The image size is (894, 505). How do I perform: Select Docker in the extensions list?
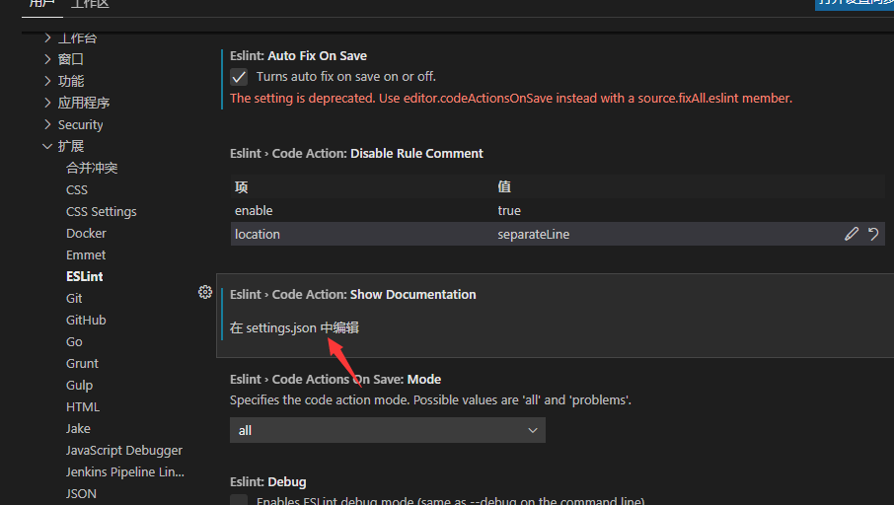tap(86, 234)
